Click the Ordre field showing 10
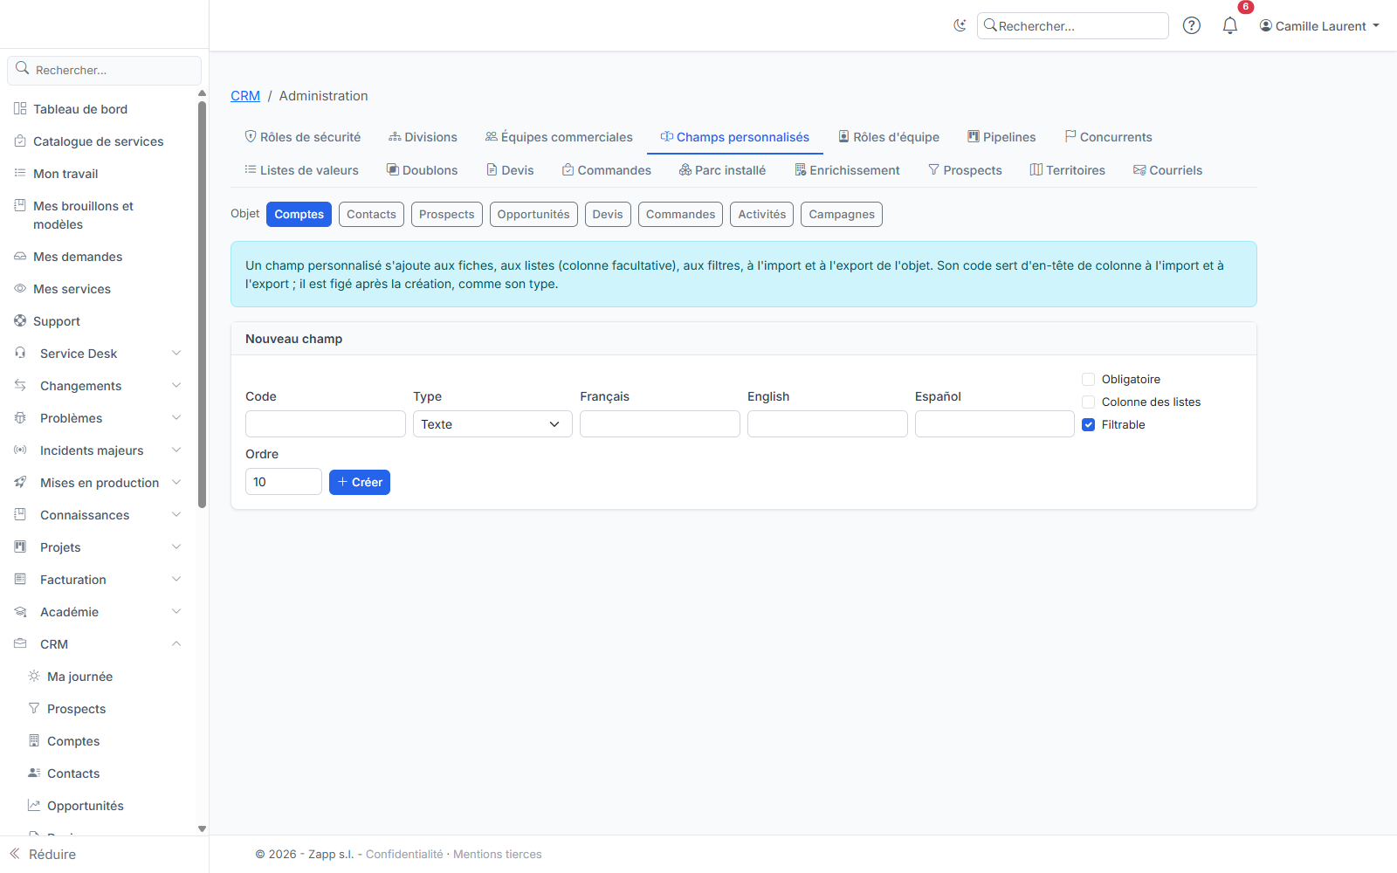Viewport: 1397px width, 873px height. [x=284, y=482]
